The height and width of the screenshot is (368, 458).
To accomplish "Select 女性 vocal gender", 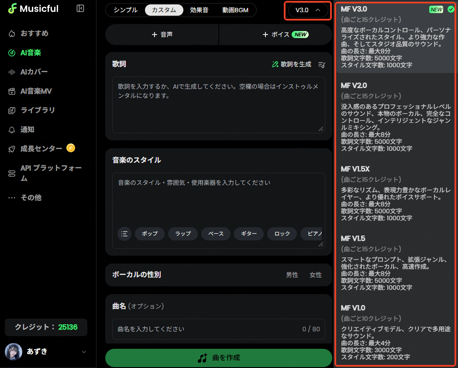I will [316, 275].
